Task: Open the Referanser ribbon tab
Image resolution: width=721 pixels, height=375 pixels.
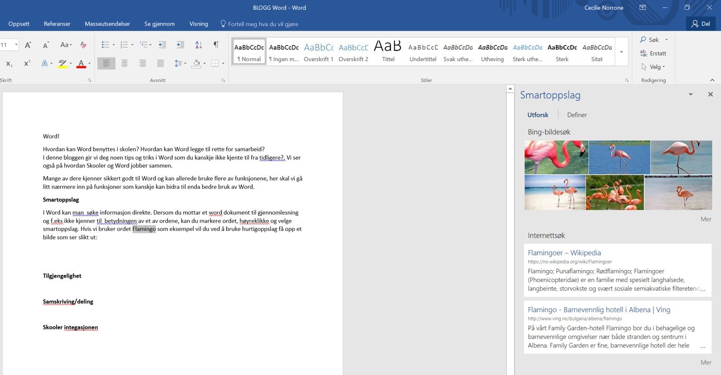Action: pyautogui.click(x=57, y=24)
